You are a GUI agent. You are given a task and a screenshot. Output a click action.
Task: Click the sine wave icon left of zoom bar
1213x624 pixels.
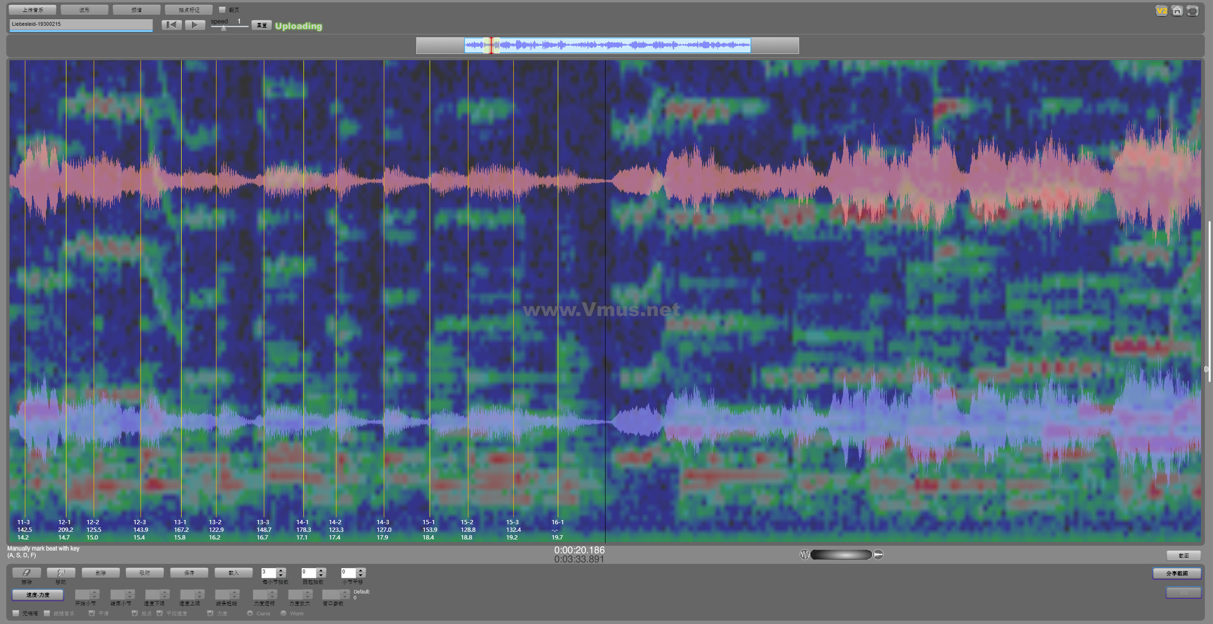[x=804, y=555]
